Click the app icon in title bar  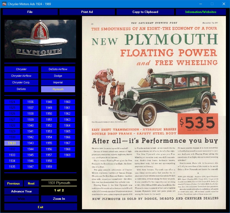click(4, 4)
